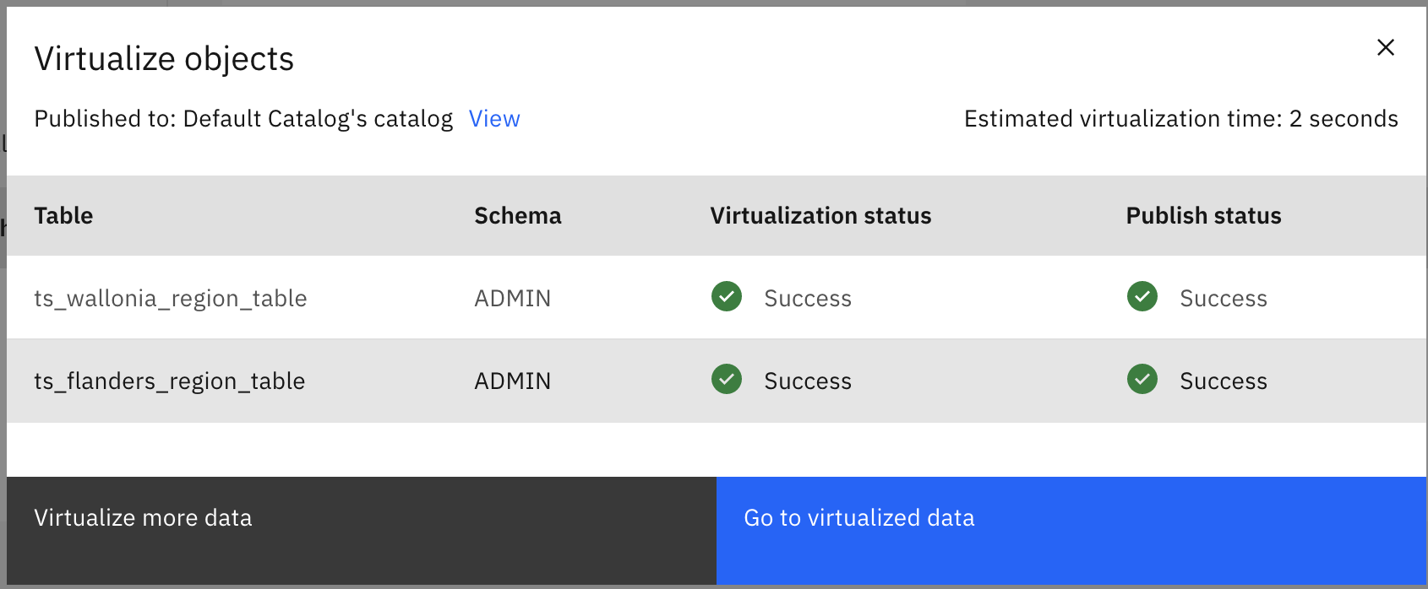Go to virtualized data
The width and height of the screenshot is (1428, 589).
pos(1071,531)
